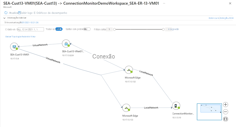This screenshot has width=236, height=127.
Task: Click the IP text 10.17.13.4
Action: (14, 59)
